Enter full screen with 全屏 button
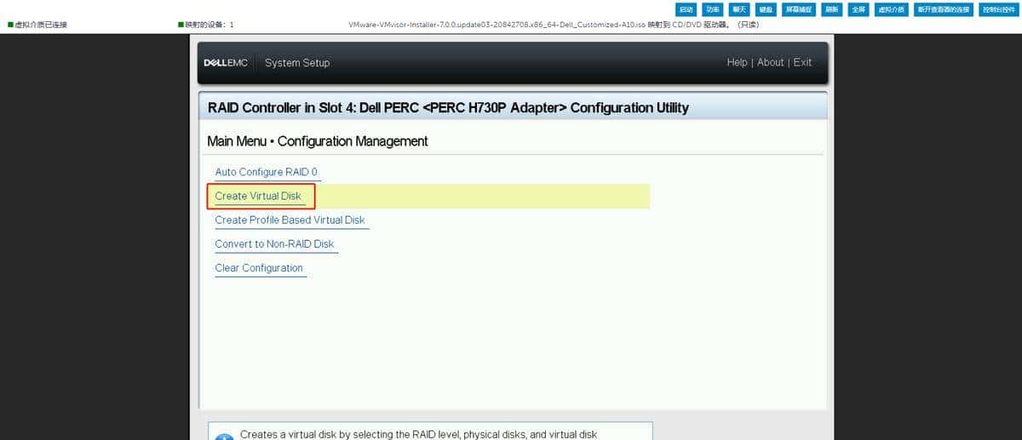1022x440 pixels. click(858, 9)
